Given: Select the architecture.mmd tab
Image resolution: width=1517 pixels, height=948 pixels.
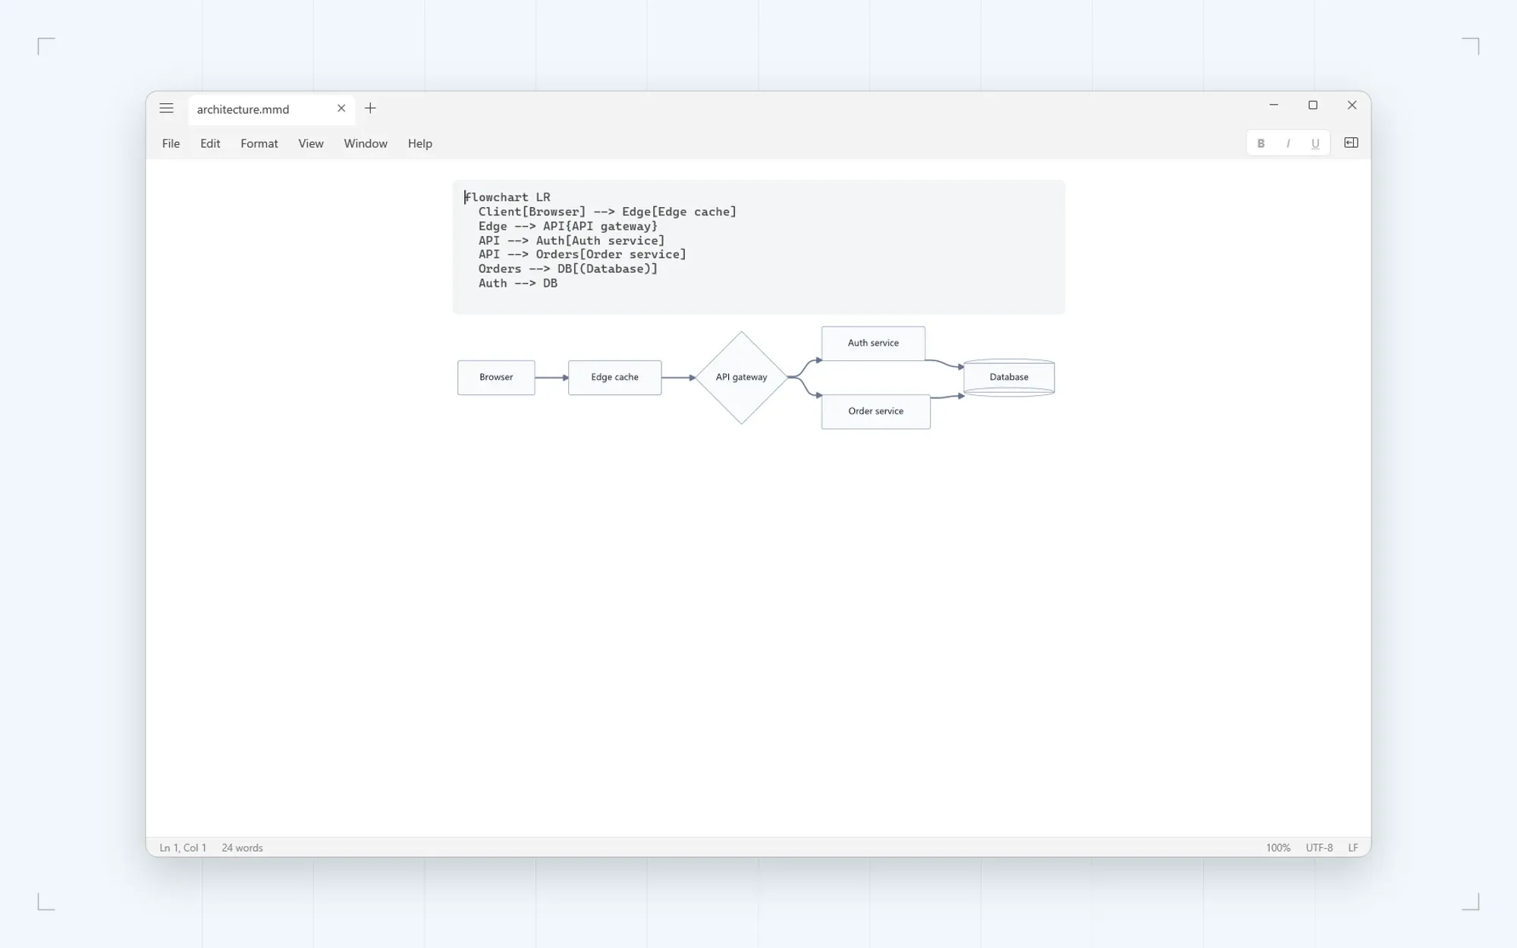Looking at the screenshot, I should [271, 109].
